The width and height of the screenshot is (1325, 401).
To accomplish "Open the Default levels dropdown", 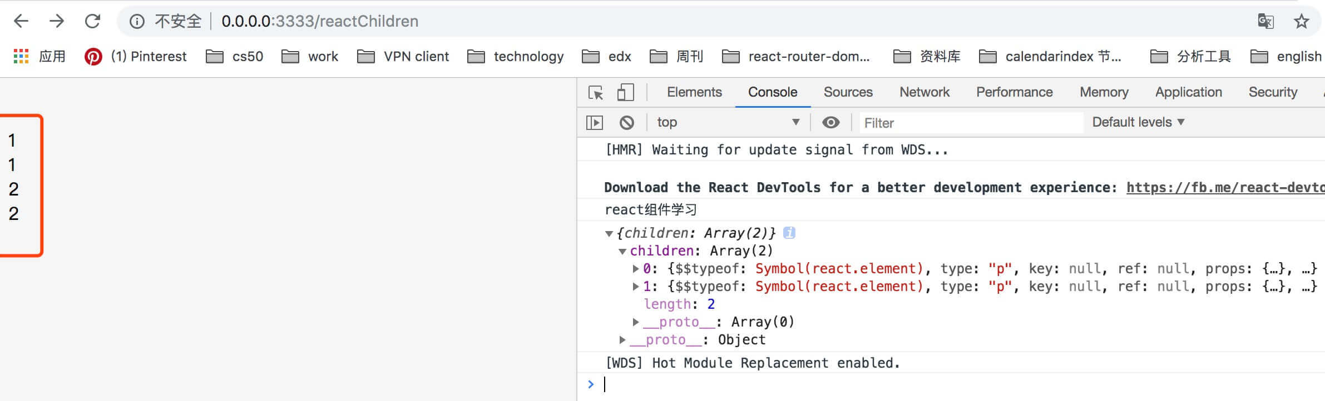I will point(1139,122).
